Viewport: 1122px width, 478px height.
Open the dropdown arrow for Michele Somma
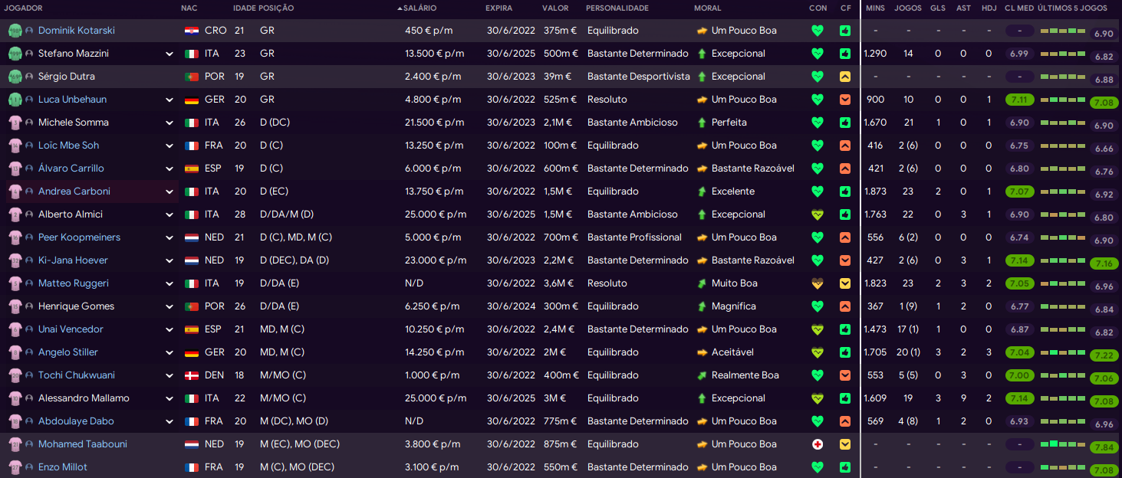coord(169,123)
